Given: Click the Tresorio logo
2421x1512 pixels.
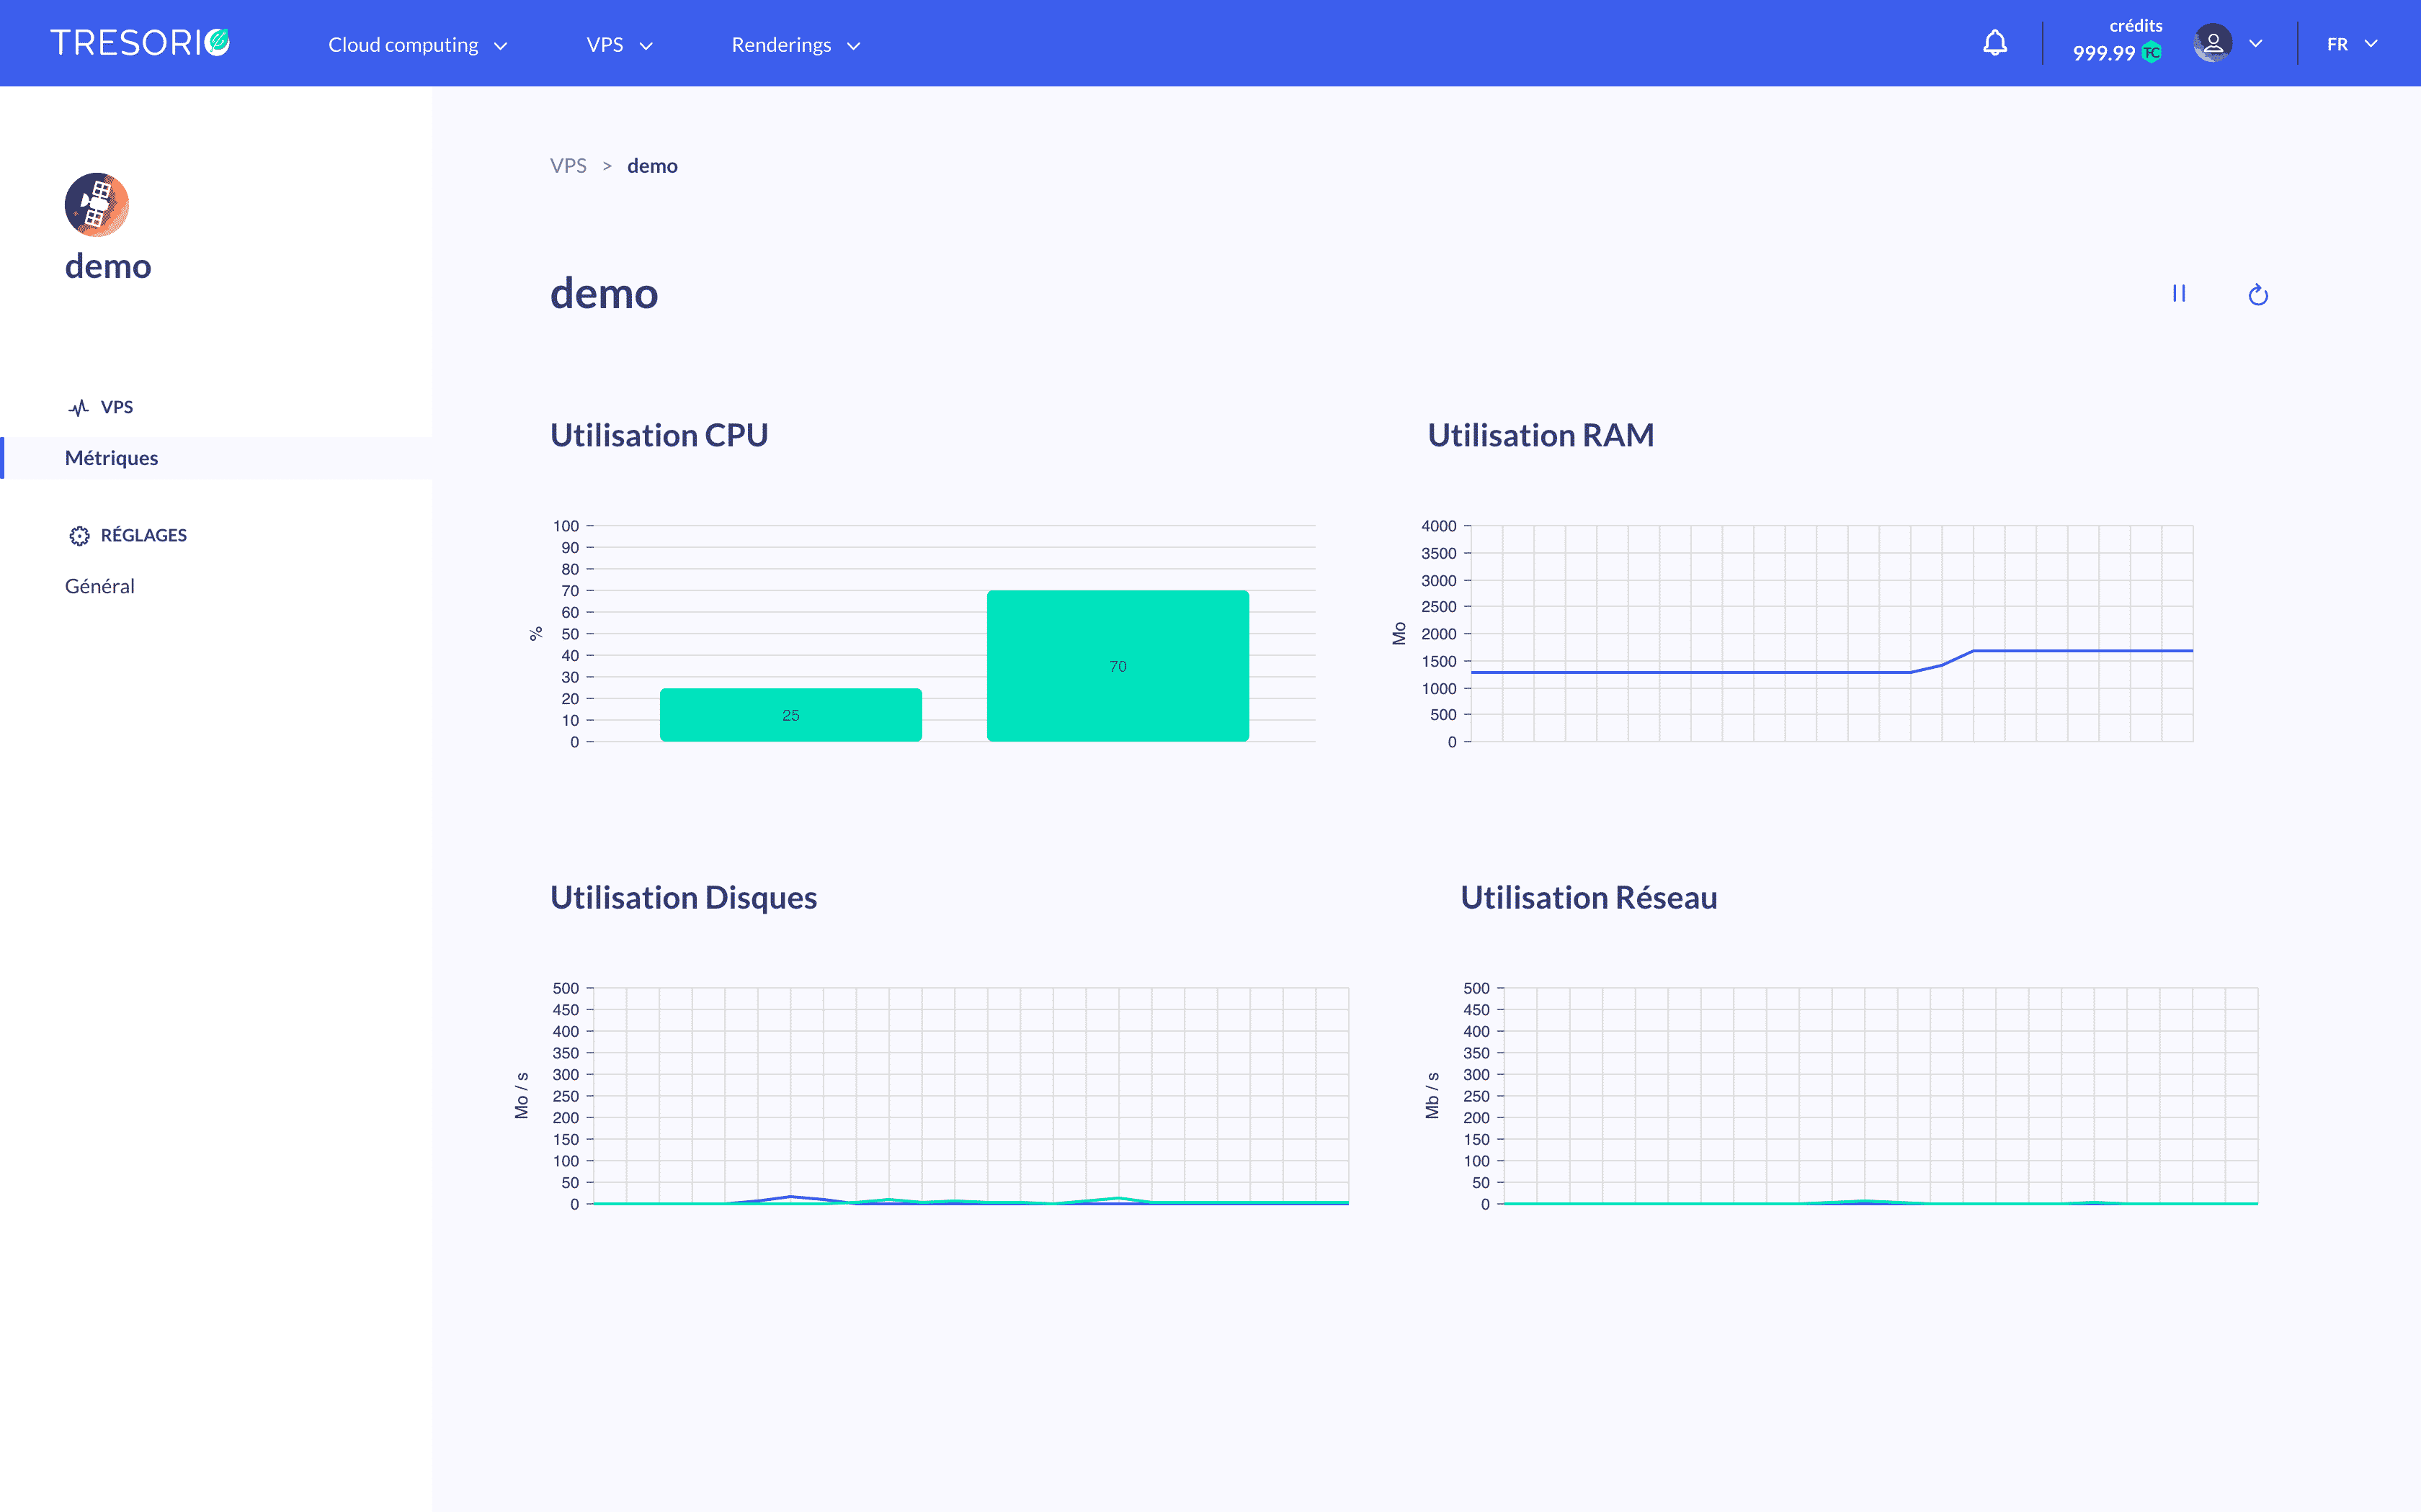Looking at the screenshot, I should pyautogui.click(x=140, y=43).
